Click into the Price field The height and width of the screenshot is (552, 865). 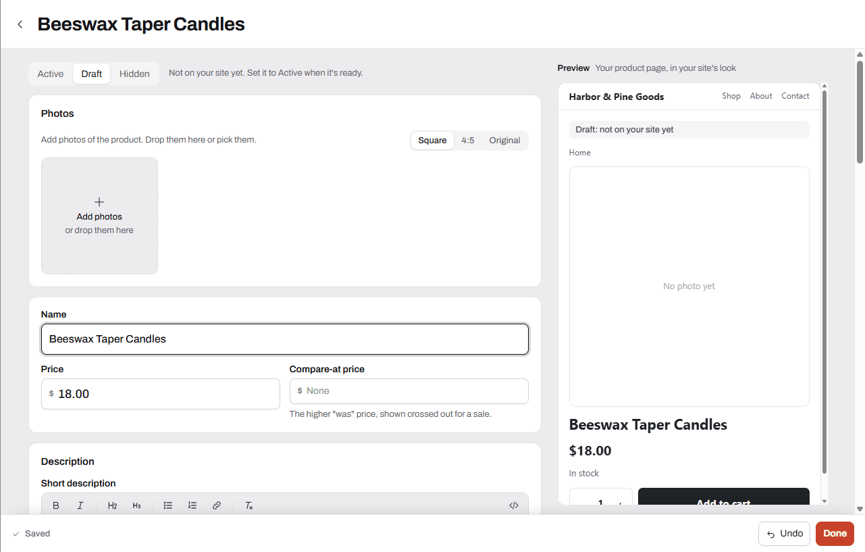(161, 394)
